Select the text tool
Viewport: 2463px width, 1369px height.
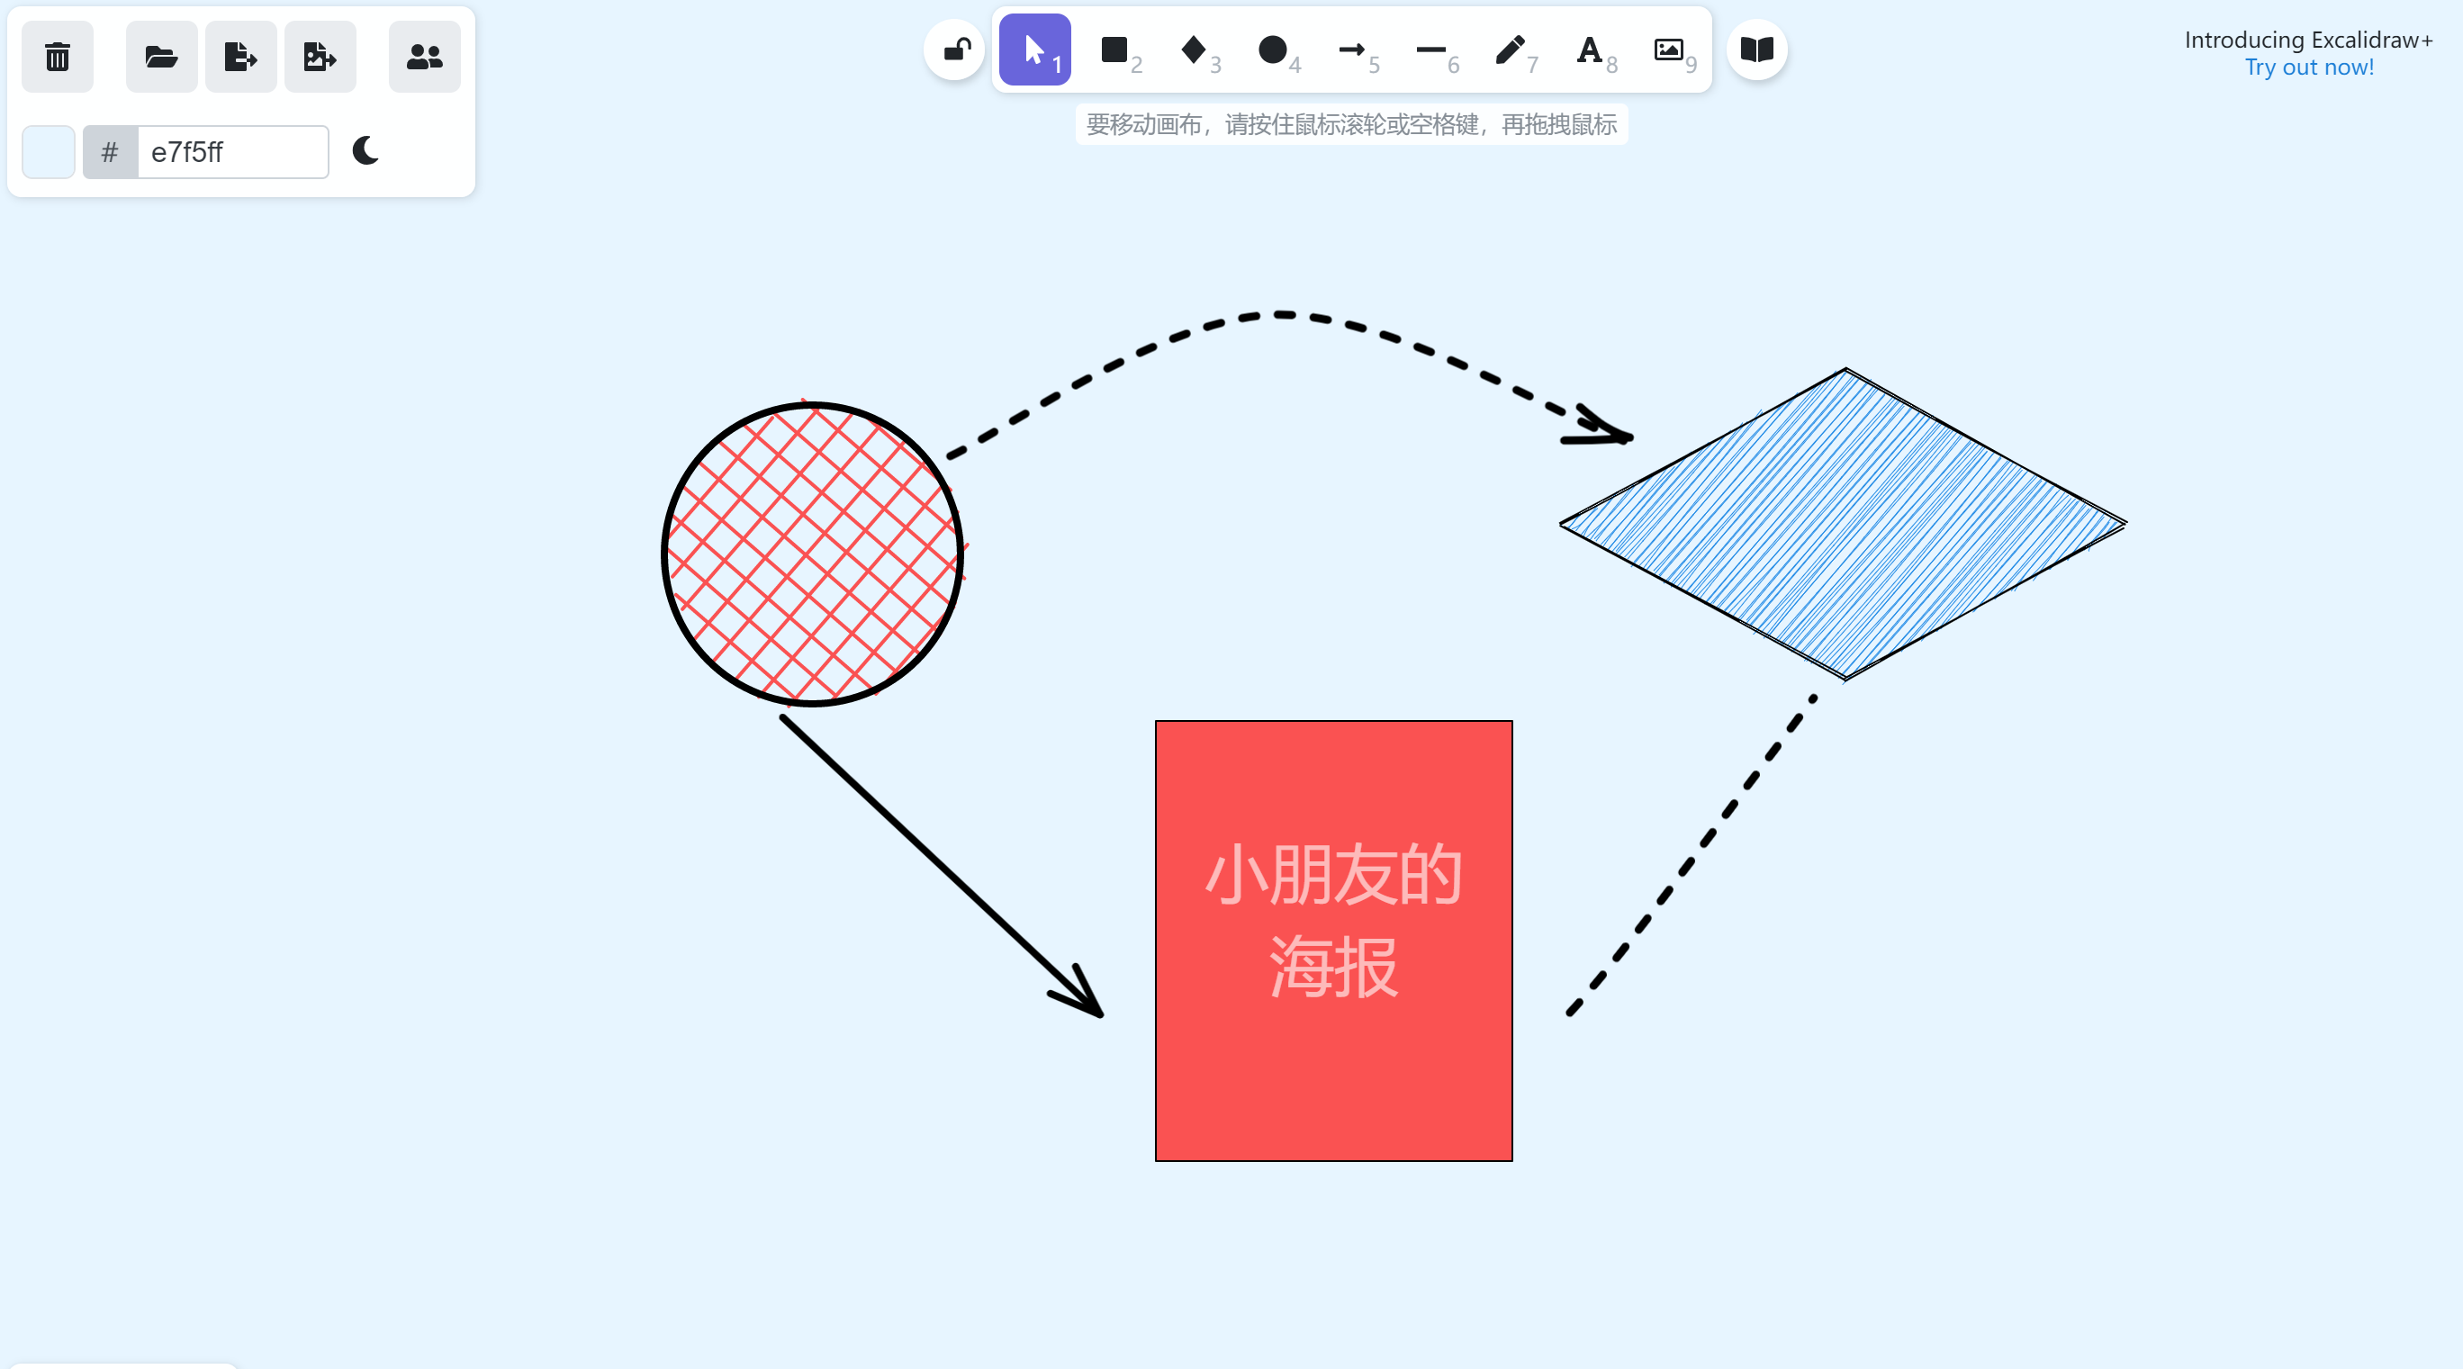tap(1590, 50)
